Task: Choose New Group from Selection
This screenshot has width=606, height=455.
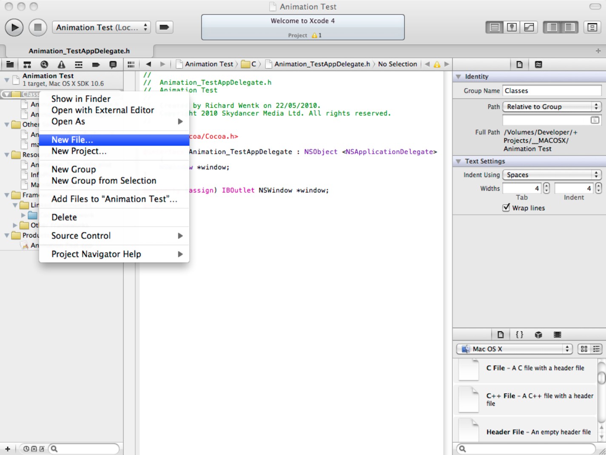Action: [x=114, y=180]
